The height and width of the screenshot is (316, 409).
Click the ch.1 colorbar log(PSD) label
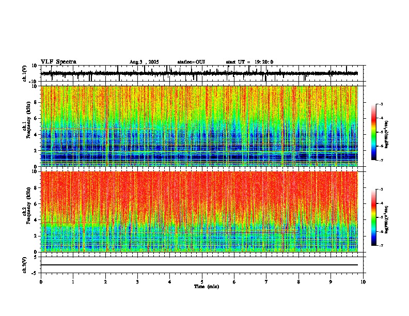(x=386, y=134)
